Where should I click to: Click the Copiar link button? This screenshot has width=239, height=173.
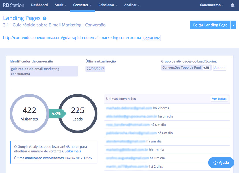point(151,38)
